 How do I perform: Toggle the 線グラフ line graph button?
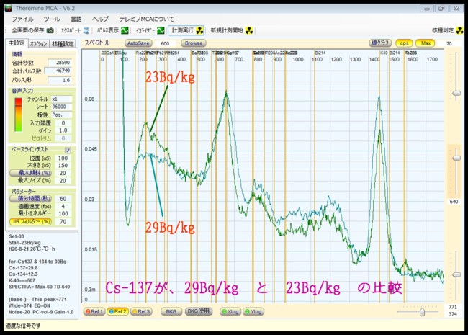[380, 43]
